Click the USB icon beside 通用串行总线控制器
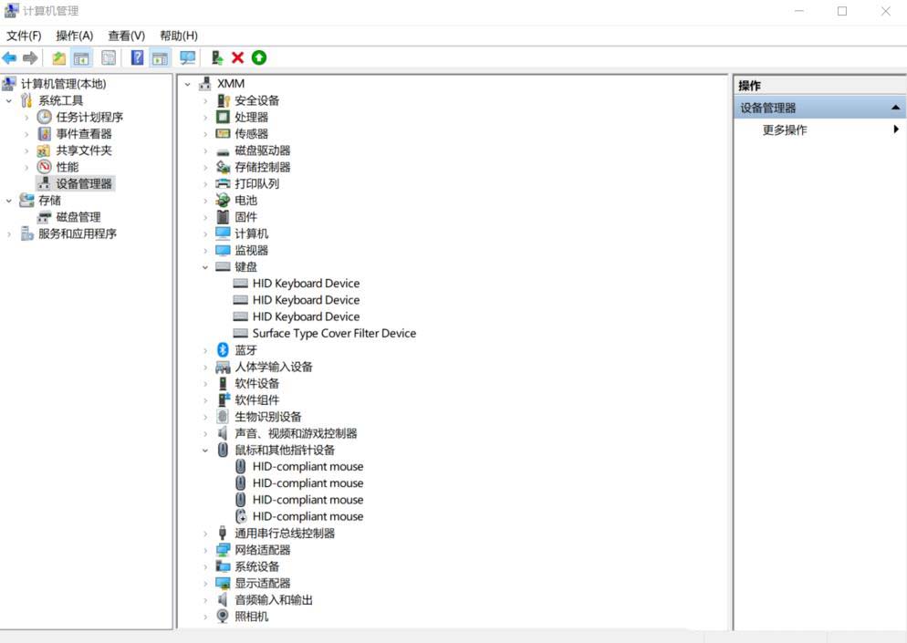Image resolution: width=907 pixels, height=643 pixels. 223,534
